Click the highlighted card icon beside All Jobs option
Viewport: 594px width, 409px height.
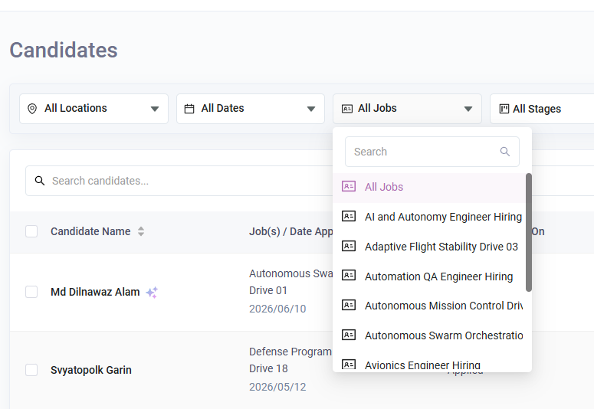tap(349, 186)
